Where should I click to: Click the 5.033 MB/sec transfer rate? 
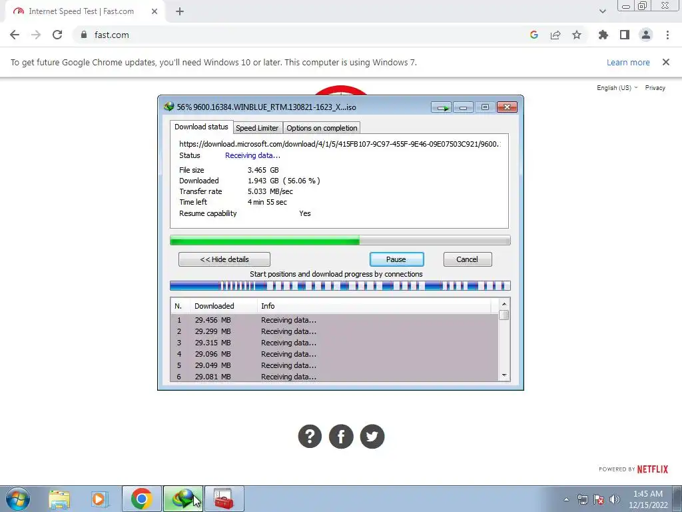[270, 191]
